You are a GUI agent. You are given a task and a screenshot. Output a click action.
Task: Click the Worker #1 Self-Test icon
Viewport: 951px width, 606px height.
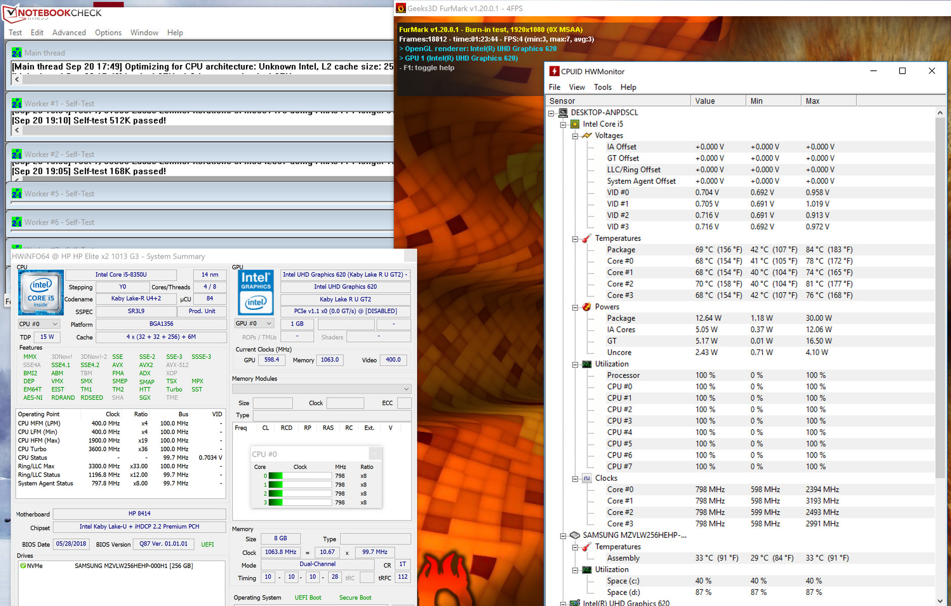point(17,104)
